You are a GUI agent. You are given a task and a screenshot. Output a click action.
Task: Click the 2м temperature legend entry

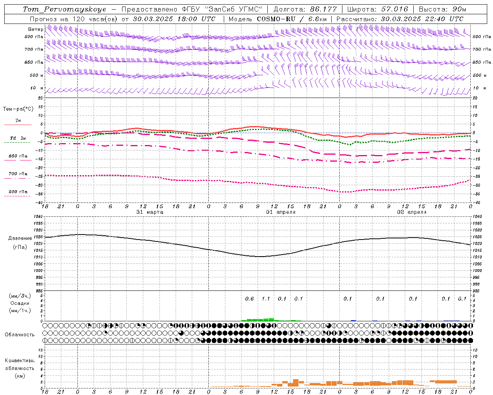pyautogui.click(x=18, y=121)
